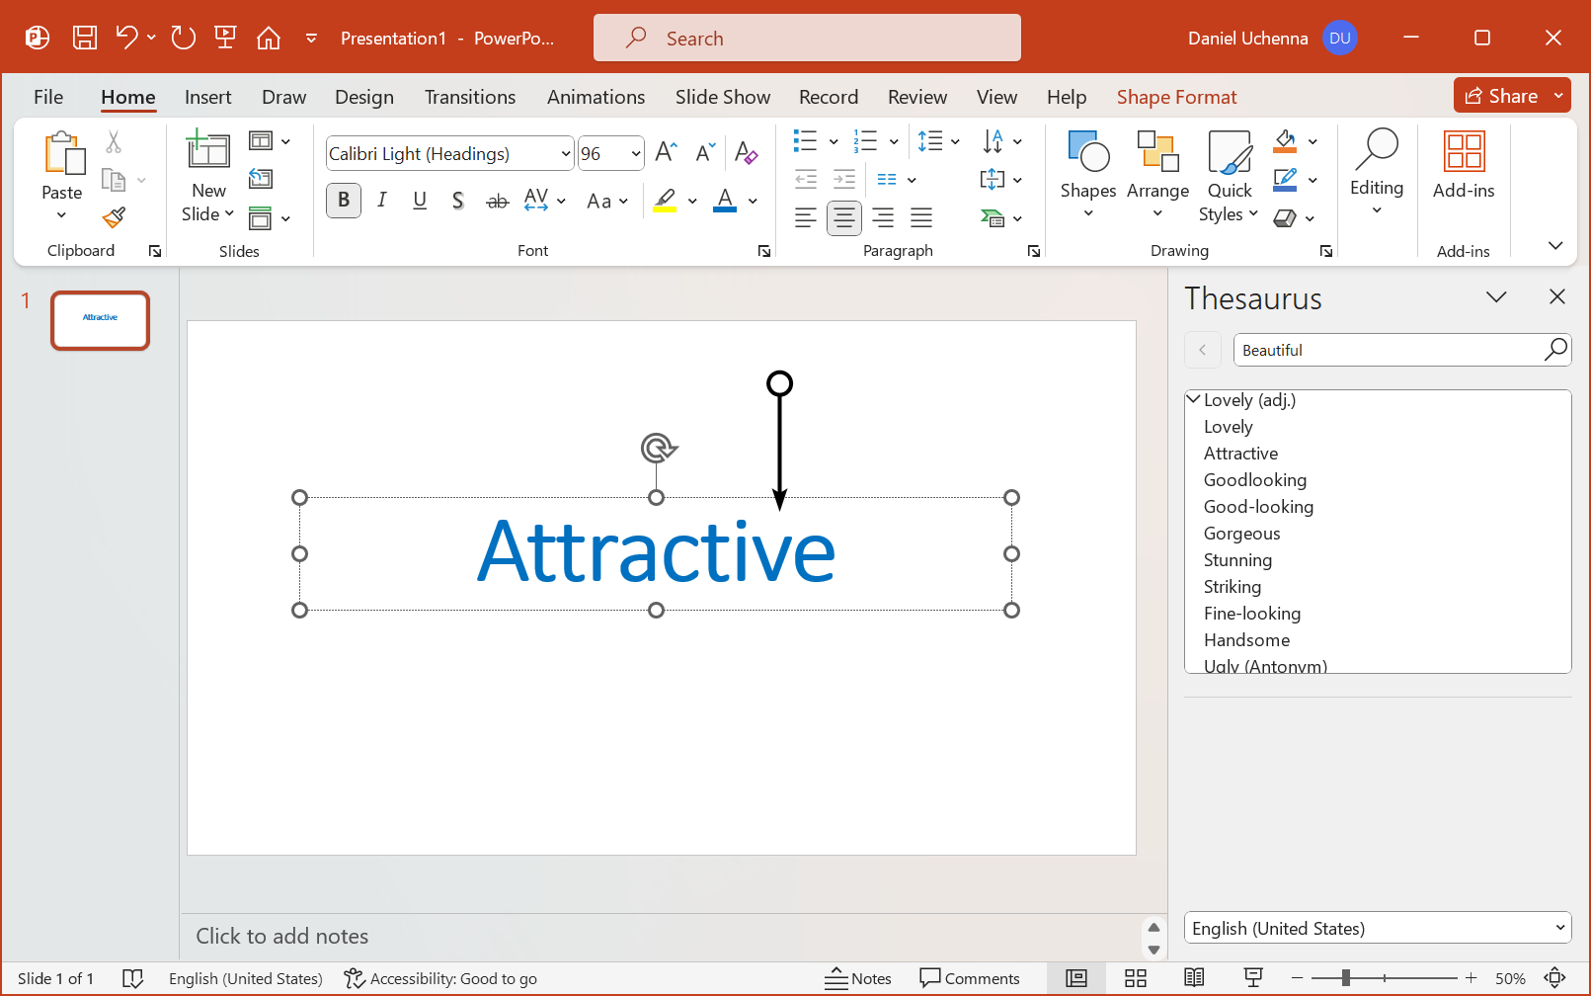Click the zoom slider handle
This screenshot has height=996, width=1591.
point(1345,978)
